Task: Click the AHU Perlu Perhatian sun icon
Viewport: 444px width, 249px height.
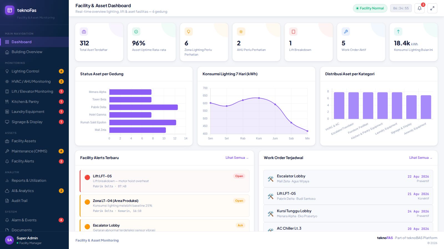Action: 241,32
